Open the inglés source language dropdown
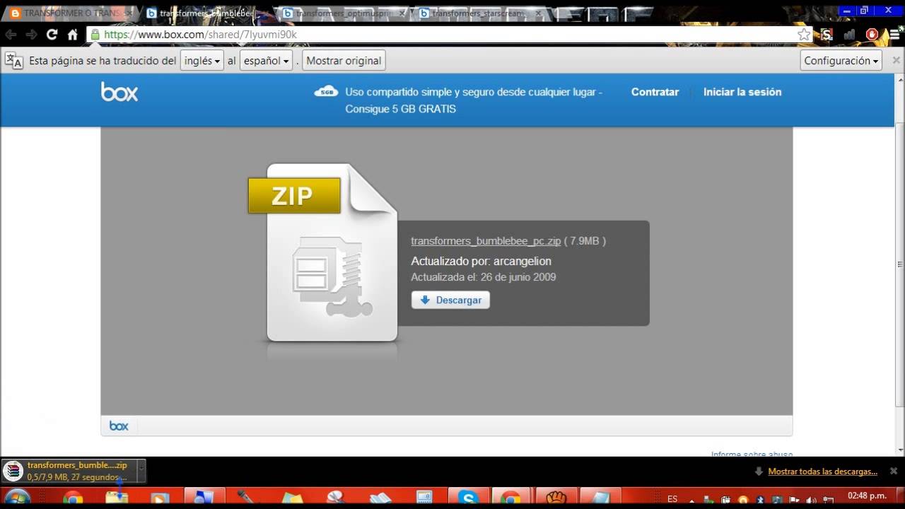Image resolution: width=905 pixels, height=509 pixels. (202, 61)
